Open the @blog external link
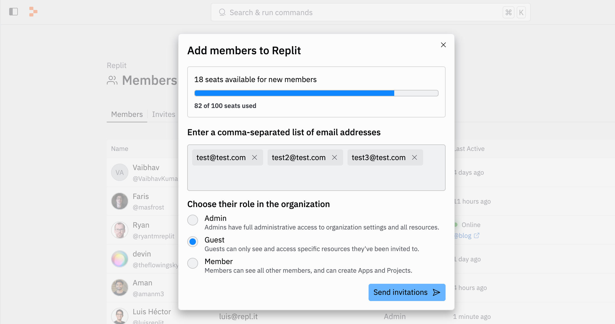The width and height of the screenshot is (615, 324). [x=466, y=236]
